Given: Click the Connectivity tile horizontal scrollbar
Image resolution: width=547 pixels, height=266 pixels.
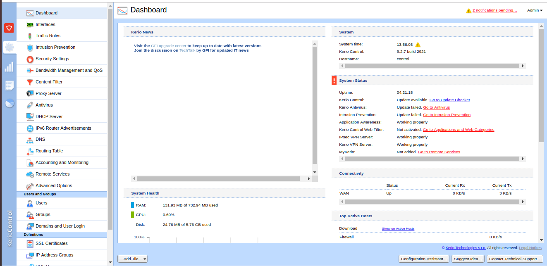Looking at the screenshot, I should [x=432, y=202].
